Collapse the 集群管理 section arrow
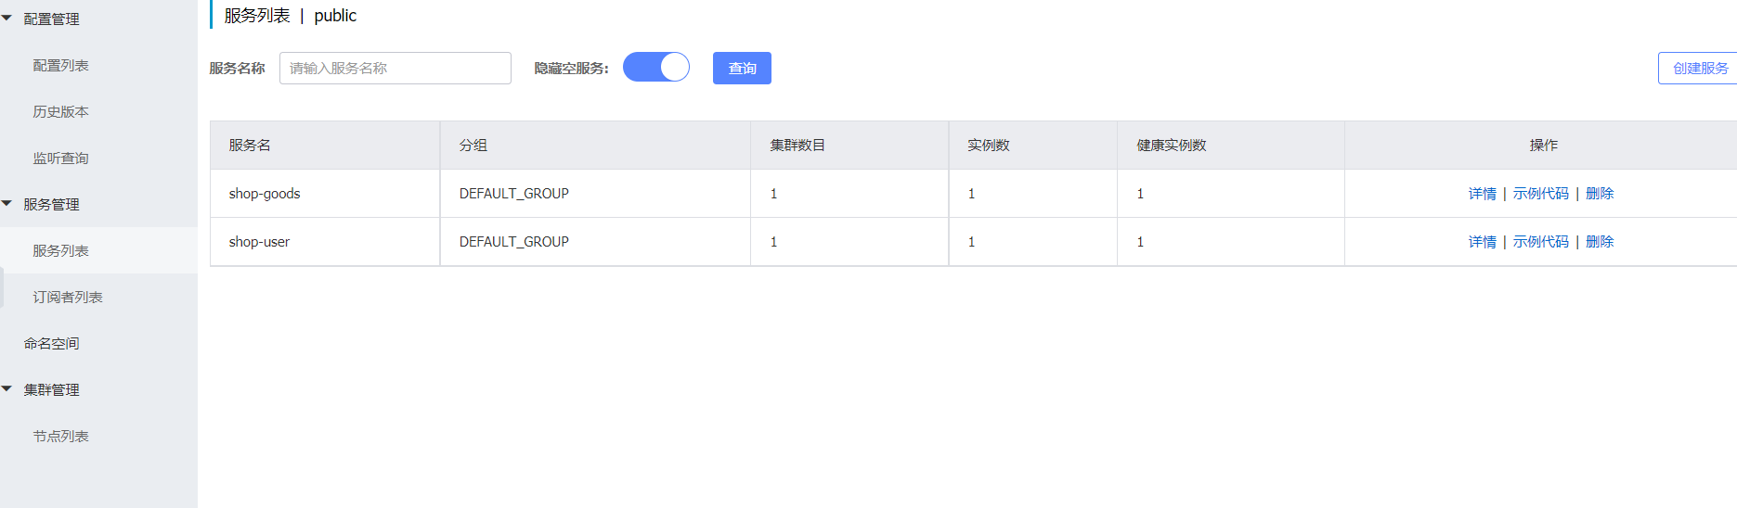The height and width of the screenshot is (508, 1737). point(6,388)
